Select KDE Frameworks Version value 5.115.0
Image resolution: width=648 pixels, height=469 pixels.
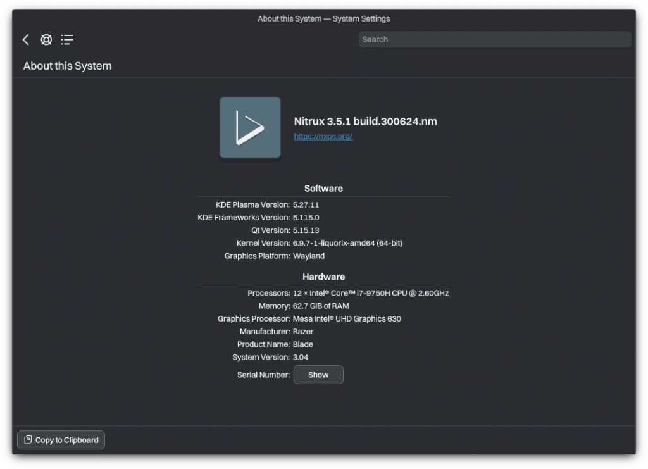click(x=306, y=218)
